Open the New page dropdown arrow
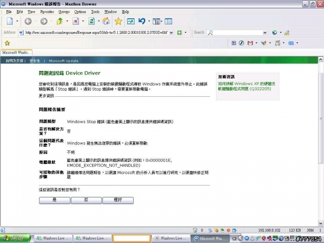324x243 pixels. pos(17,21)
